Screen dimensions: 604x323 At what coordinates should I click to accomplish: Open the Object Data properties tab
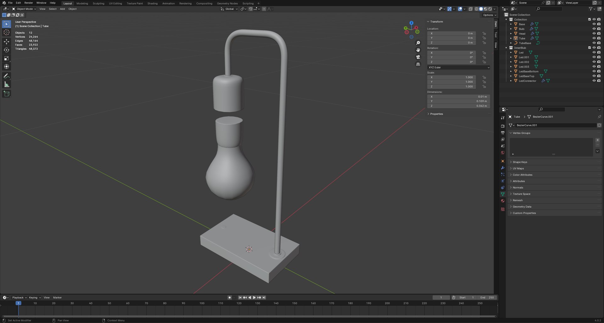503,194
